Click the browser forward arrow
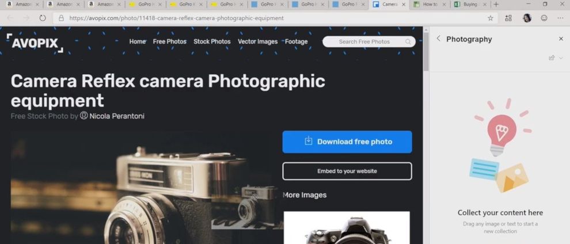The width and height of the screenshot is (570, 244). pos(26,18)
